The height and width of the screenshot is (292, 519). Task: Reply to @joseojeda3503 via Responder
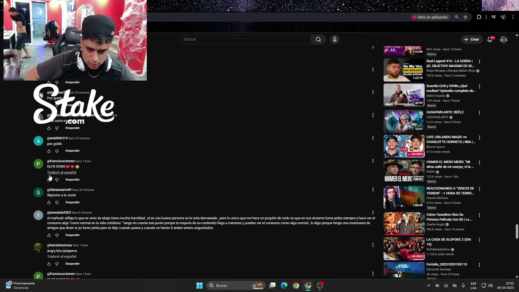coord(73,235)
